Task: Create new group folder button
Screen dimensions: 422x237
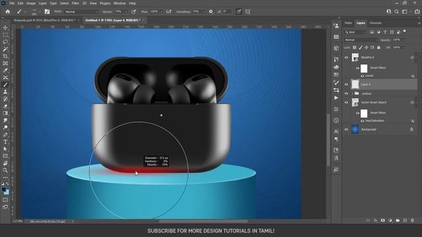Action: click(x=398, y=221)
